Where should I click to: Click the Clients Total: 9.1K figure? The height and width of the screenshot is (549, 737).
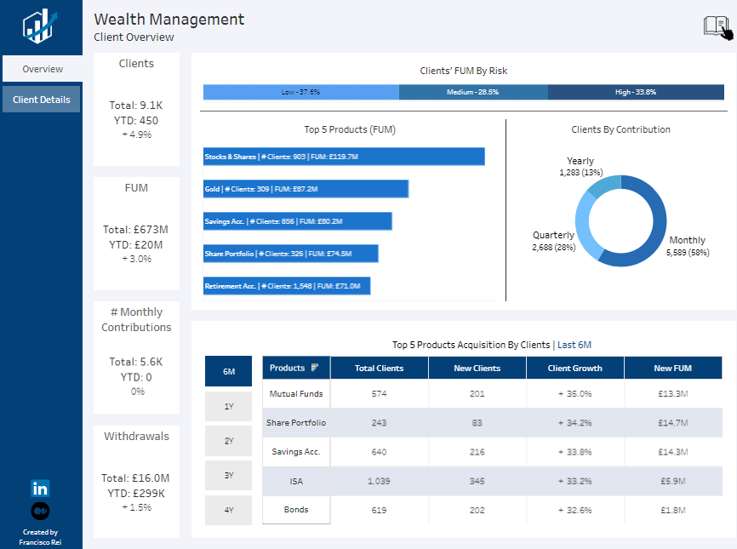point(136,106)
